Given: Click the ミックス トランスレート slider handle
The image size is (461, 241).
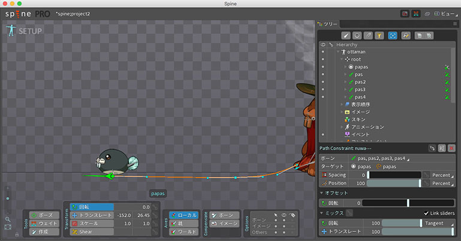Looking at the screenshot, I should [x=453, y=231].
